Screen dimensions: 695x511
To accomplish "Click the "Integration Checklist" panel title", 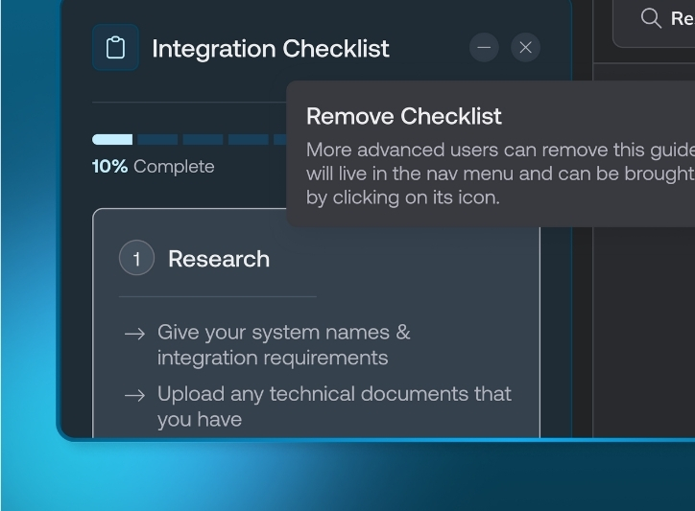I will click(x=271, y=48).
